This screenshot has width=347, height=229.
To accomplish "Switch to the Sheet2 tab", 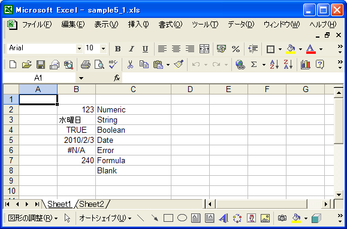I will pos(92,204).
